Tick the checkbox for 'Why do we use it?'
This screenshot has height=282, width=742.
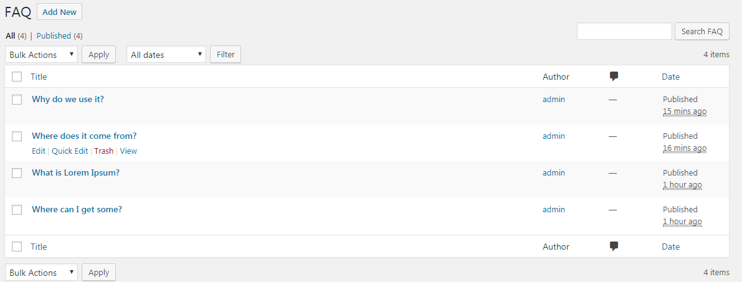click(x=17, y=100)
